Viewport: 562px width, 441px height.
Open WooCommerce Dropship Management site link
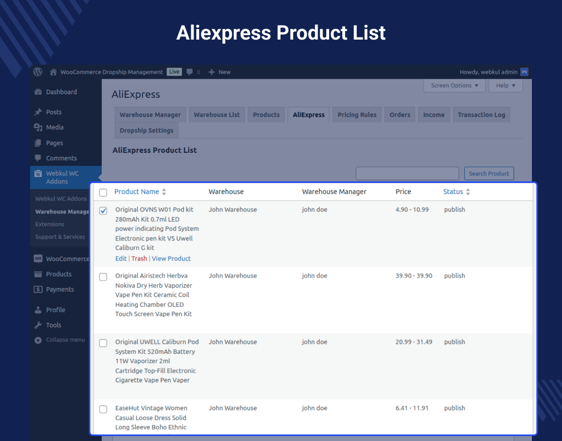(111, 72)
